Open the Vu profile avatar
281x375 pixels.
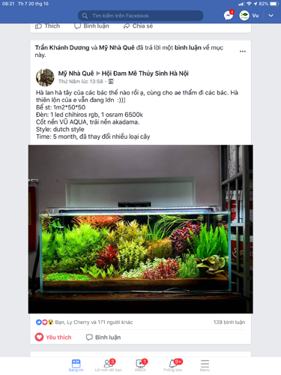point(244,16)
